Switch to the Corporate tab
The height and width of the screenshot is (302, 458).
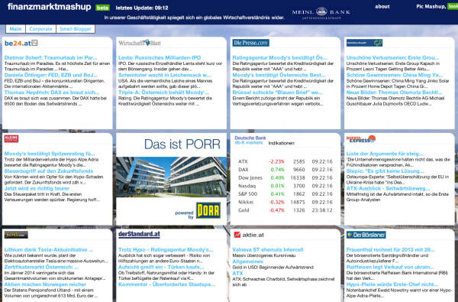click(40, 29)
